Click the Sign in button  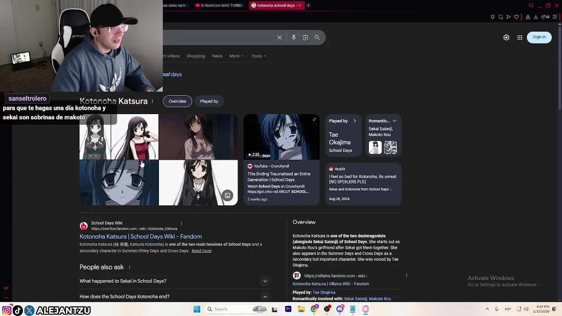tap(539, 37)
